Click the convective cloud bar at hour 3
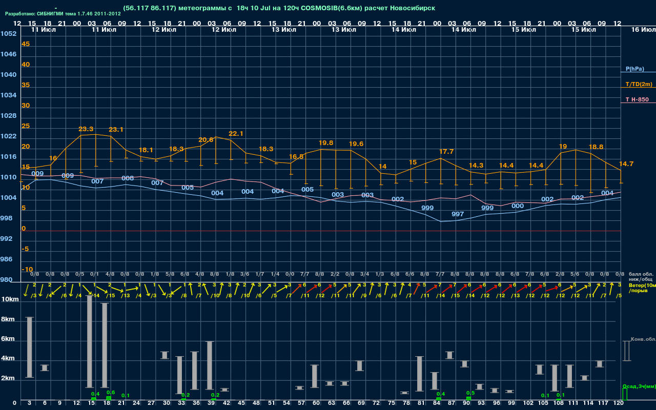This screenshot has width=656, height=410. (30, 347)
